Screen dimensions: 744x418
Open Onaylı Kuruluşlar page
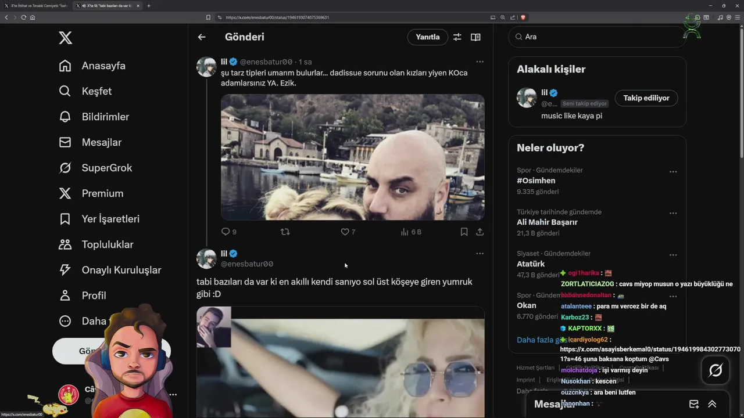(110, 270)
